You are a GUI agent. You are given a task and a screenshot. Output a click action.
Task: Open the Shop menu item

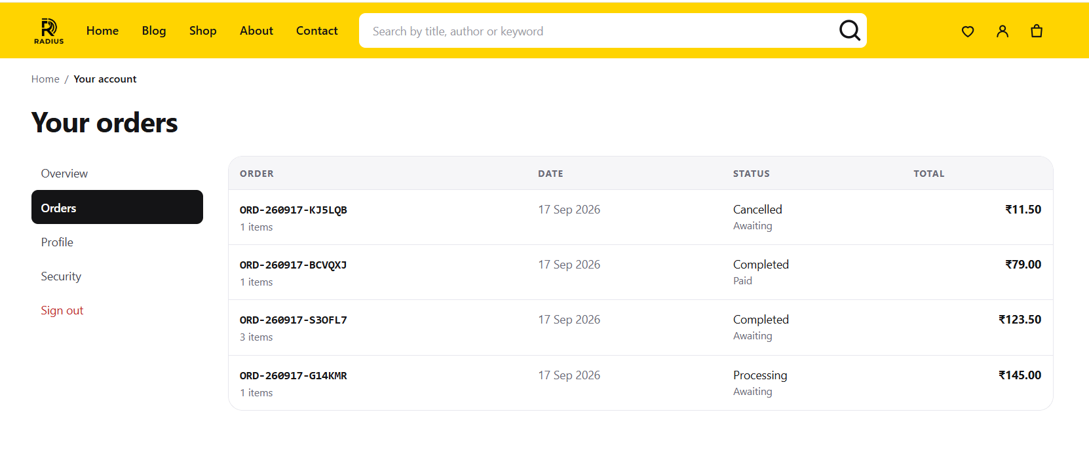point(202,31)
